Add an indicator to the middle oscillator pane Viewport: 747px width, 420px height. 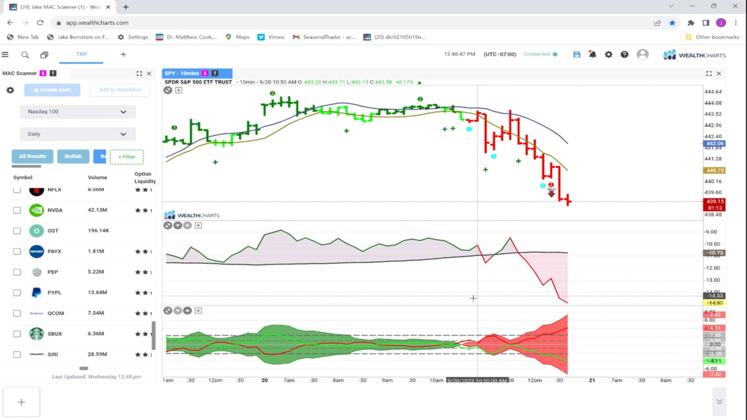[198, 226]
